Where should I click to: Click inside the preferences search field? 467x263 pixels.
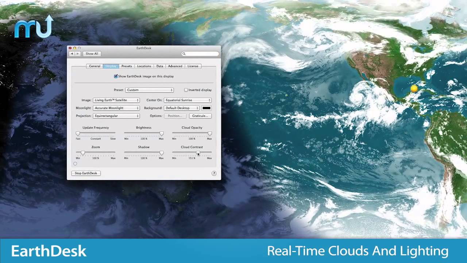(200, 54)
